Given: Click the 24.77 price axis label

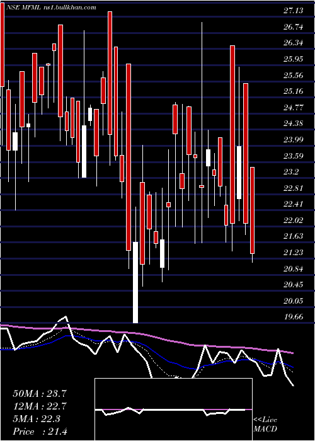Looking at the screenshot, I should pos(293,108).
